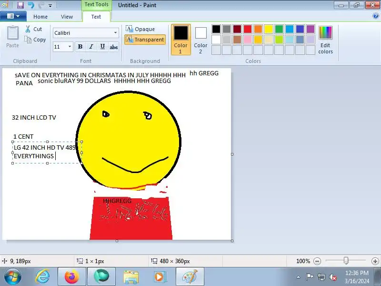Image resolution: width=381 pixels, height=286 pixels.
Task: Toggle Italic text formatting
Action: click(91, 46)
